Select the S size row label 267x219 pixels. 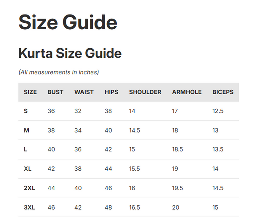coord(26,111)
